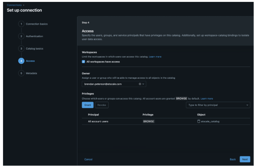The width and height of the screenshot is (254, 166).
Task: Click Back to previous step
Action: tap(233, 159)
